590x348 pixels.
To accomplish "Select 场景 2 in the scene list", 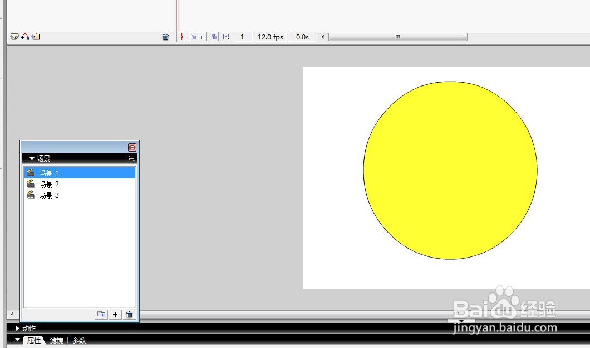I will click(x=80, y=184).
